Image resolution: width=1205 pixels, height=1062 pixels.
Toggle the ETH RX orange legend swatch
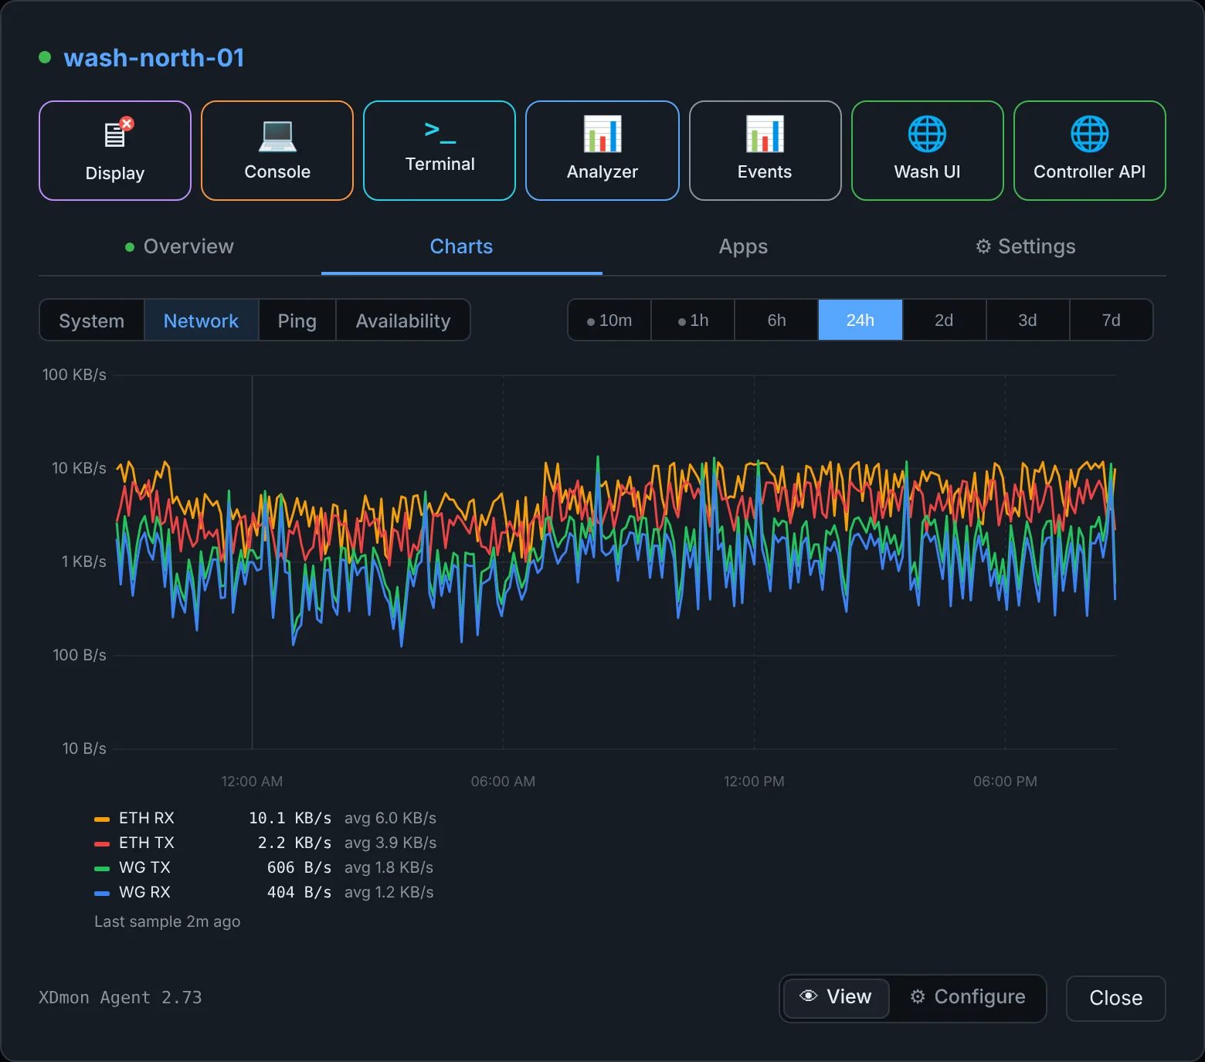(x=102, y=819)
